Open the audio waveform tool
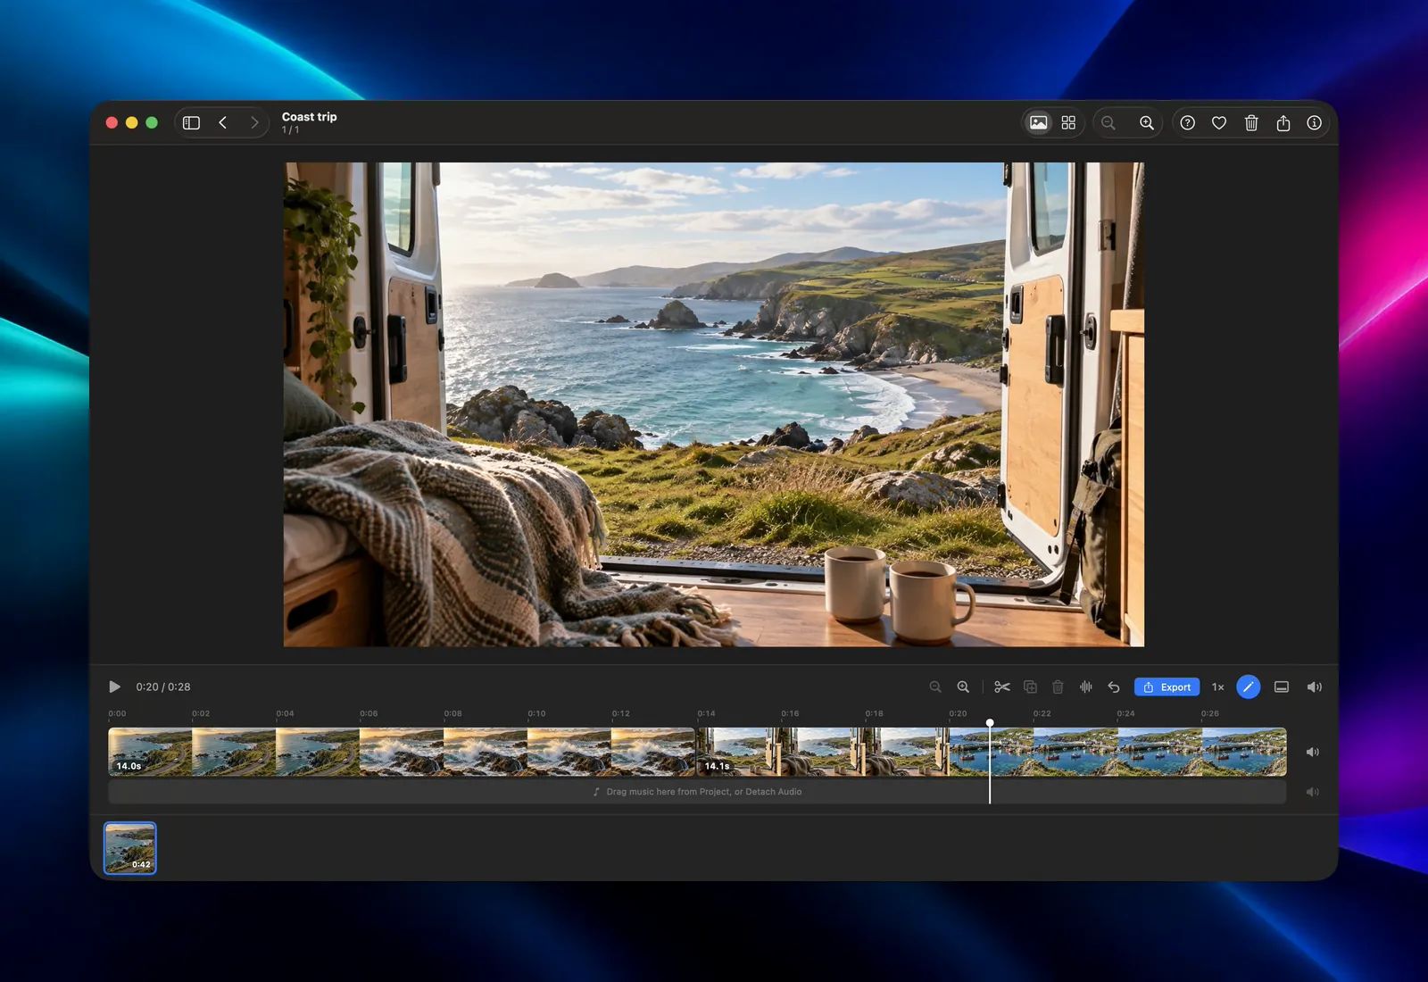1428x982 pixels. point(1086,687)
